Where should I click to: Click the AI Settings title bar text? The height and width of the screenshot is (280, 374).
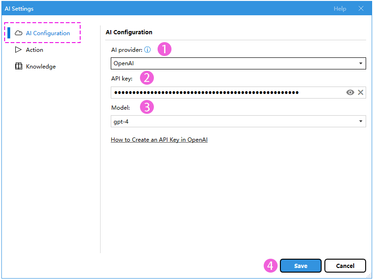coord(19,9)
